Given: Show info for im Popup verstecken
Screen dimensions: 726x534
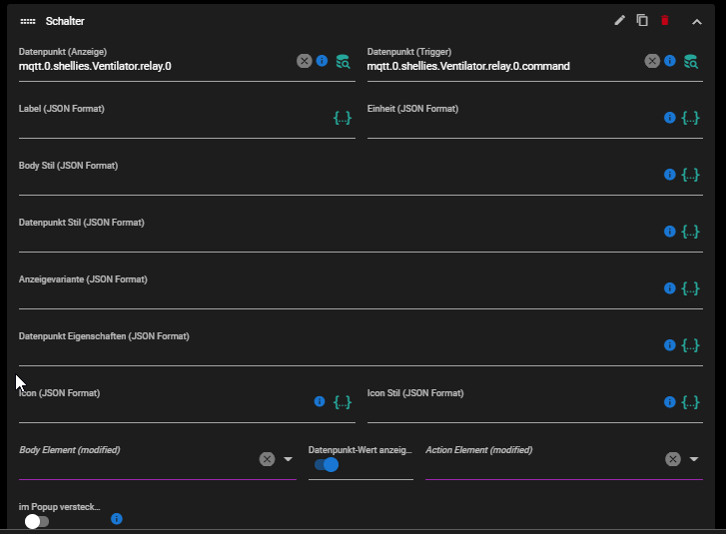Looking at the screenshot, I should pyautogui.click(x=117, y=519).
